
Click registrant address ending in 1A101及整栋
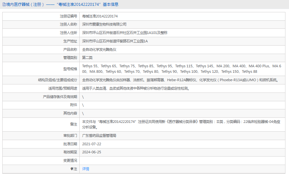tap(125, 33)
